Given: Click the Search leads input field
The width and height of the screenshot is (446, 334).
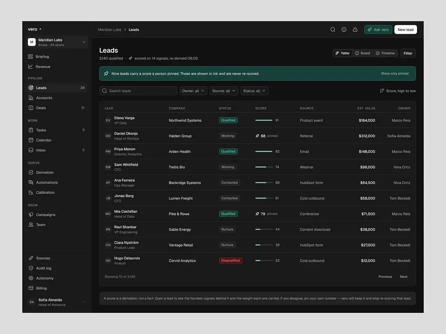Looking at the screenshot, I should pos(138,91).
